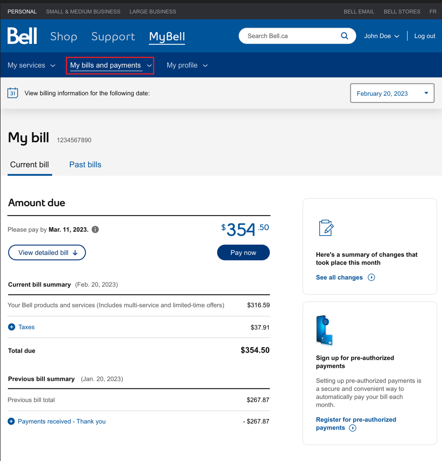Click the phone and card pre-authorized icon
Viewport: 442px width, 461px height.
click(325, 330)
